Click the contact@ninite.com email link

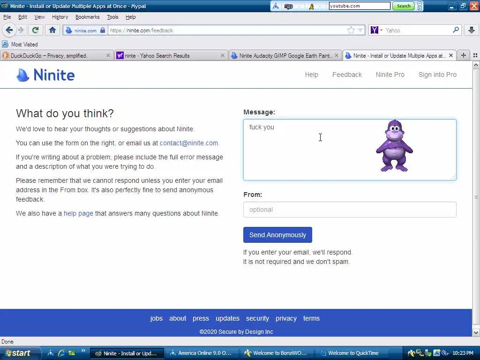coord(188,143)
